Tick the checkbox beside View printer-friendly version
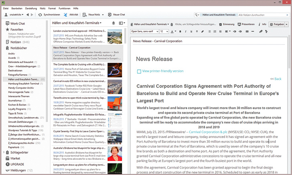Viewport: 292px width, 175px height. pos(139,71)
